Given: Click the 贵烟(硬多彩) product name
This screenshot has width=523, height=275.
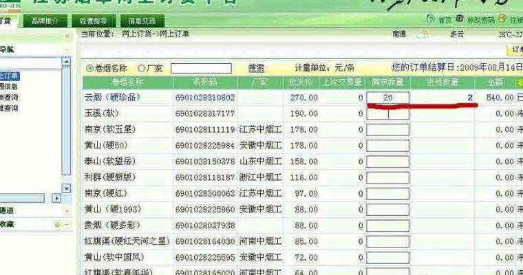Looking at the screenshot, I should pos(112,225).
